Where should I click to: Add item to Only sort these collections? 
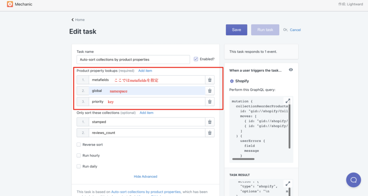pyautogui.click(x=147, y=113)
